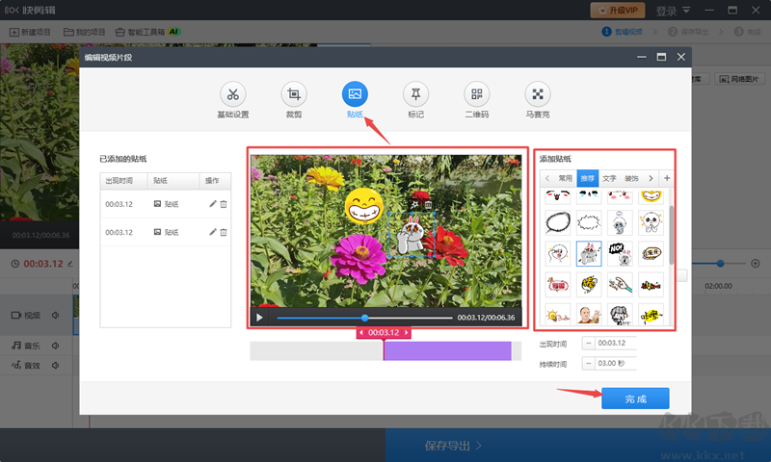Click the 登录 login link
Image resolution: width=771 pixels, height=462 pixels.
pos(666,11)
